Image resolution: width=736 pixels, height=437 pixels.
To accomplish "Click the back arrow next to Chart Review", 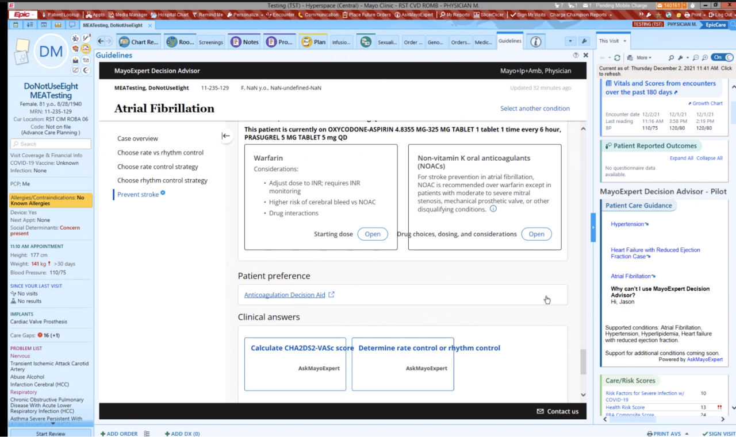I will tap(104, 41).
